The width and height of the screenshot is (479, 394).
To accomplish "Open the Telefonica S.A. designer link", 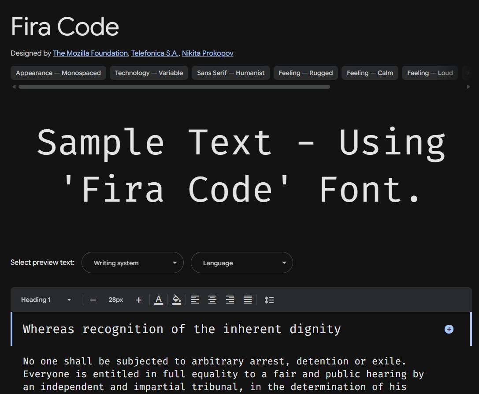I will pos(155,53).
